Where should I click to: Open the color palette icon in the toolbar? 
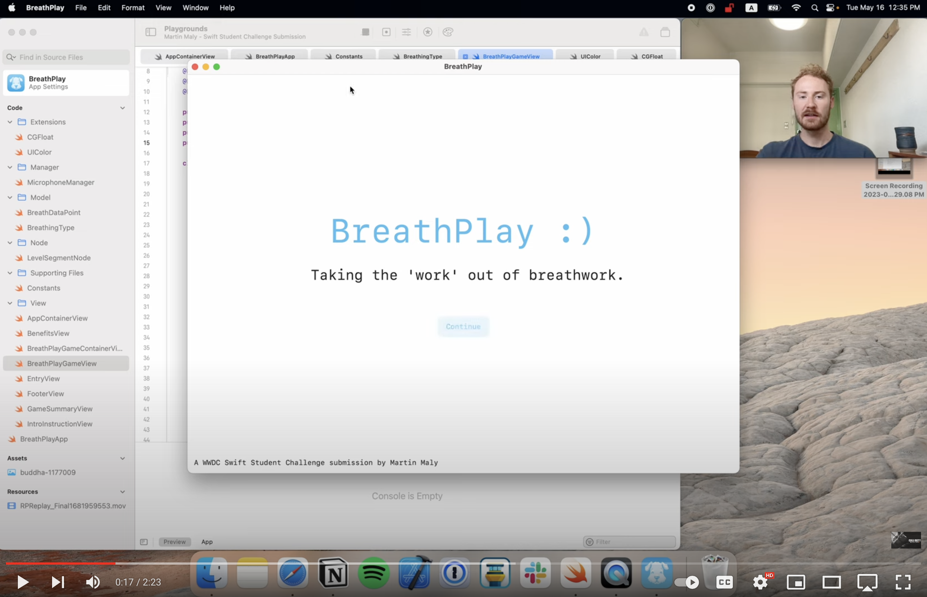coord(448,32)
